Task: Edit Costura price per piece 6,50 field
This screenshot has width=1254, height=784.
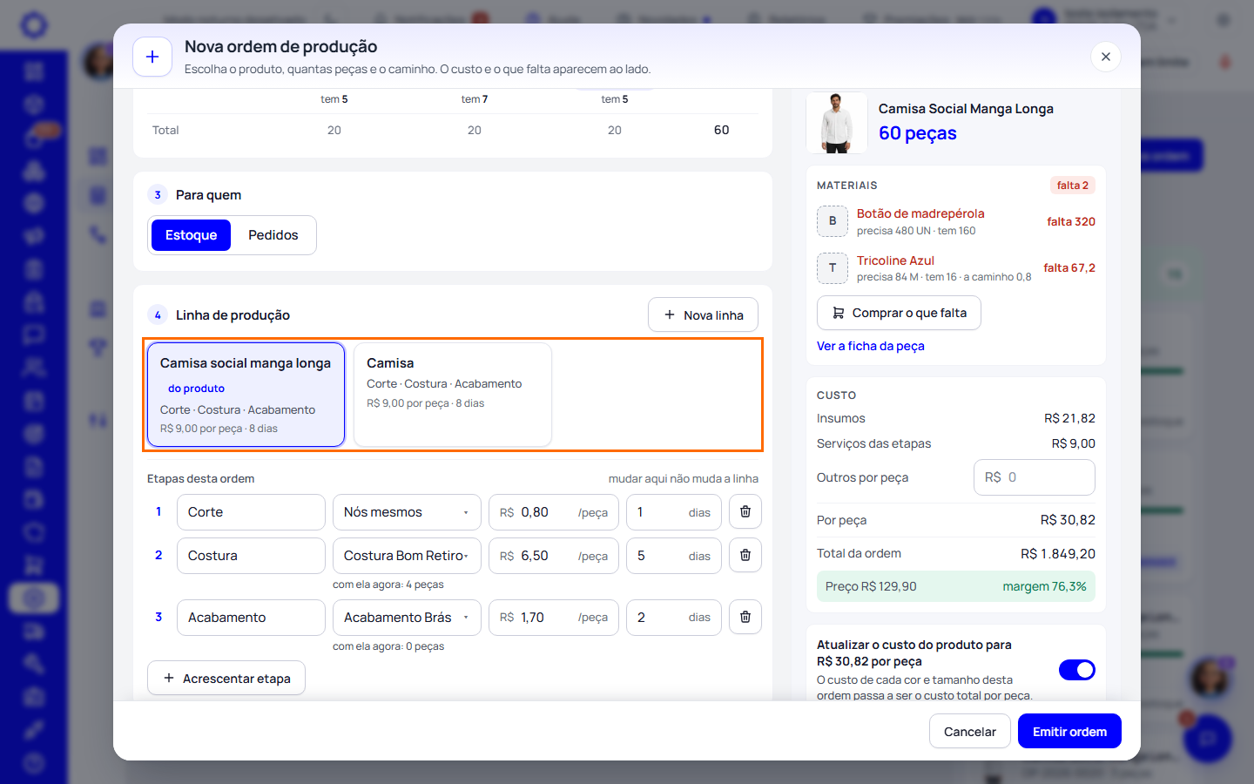Action: tap(554, 556)
